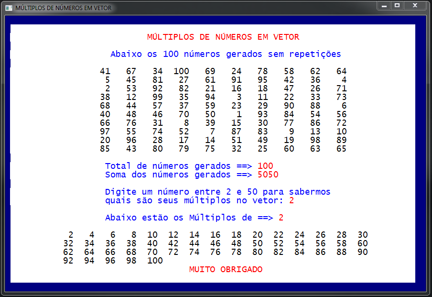Viewport: 432px width, 297px height.
Task: Click number 55 in the generated grid
Action: click(x=131, y=132)
